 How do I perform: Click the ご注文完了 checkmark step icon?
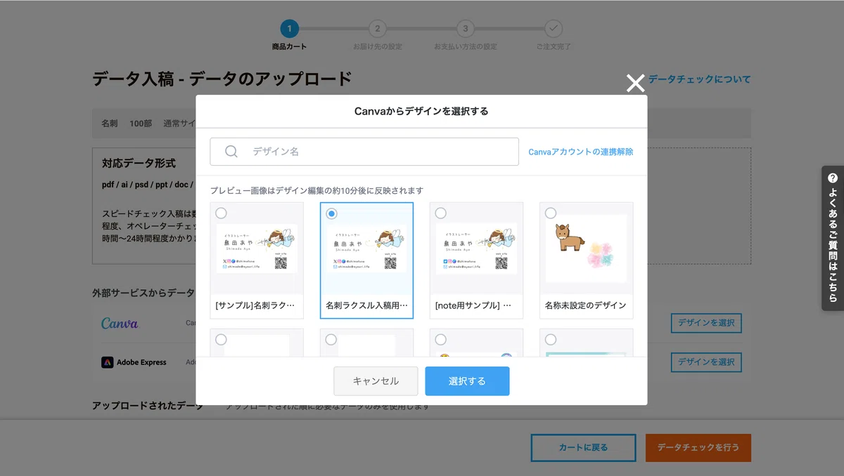tap(554, 29)
